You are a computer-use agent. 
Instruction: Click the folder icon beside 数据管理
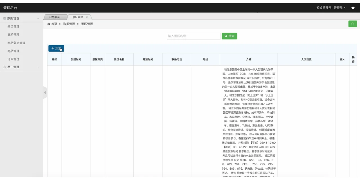(x=4, y=18)
